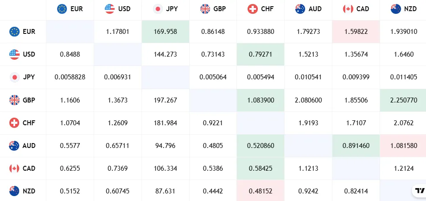Click the GBP Union Jack flag in header
The height and width of the screenshot is (201, 426).
click(x=205, y=8)
